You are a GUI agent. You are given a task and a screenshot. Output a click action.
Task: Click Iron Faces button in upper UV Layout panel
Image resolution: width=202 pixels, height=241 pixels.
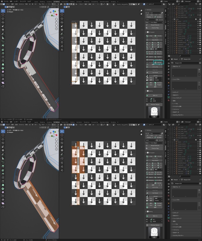click(x=154, y=72)
